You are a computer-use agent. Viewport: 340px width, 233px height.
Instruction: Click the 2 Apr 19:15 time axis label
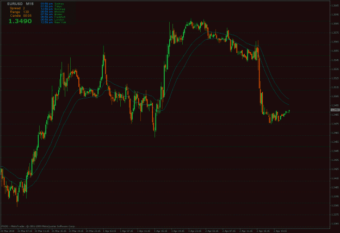click(x=280, y=231)
